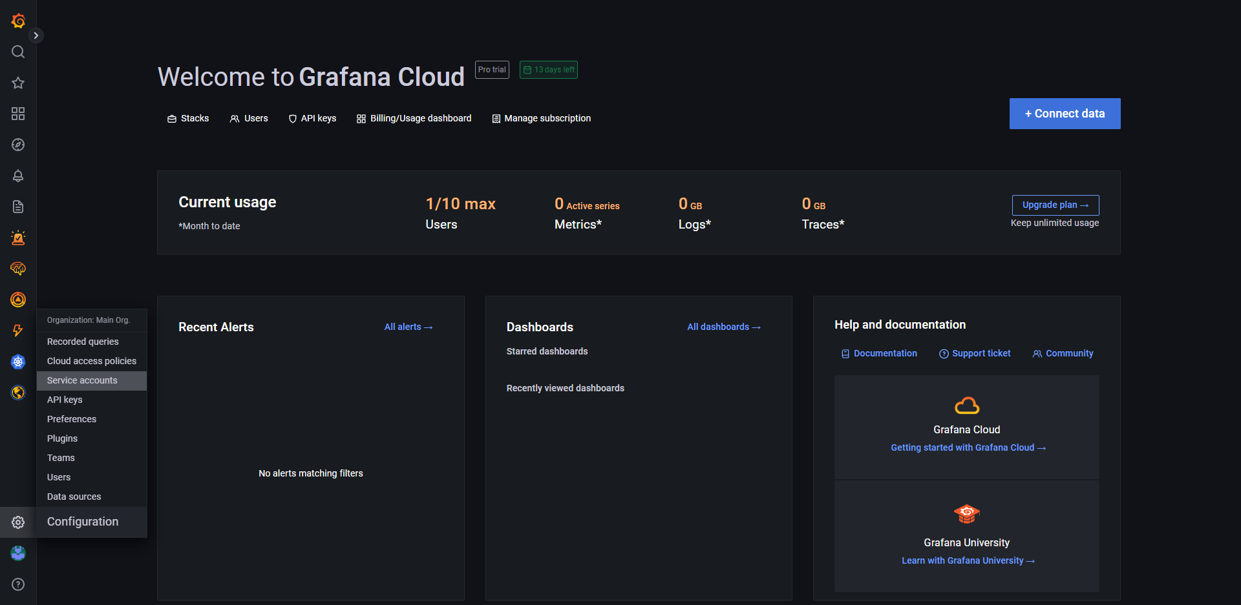Click the Pro trial badge
Viewport: 1241px width, 605px height.
click(492, 70)
